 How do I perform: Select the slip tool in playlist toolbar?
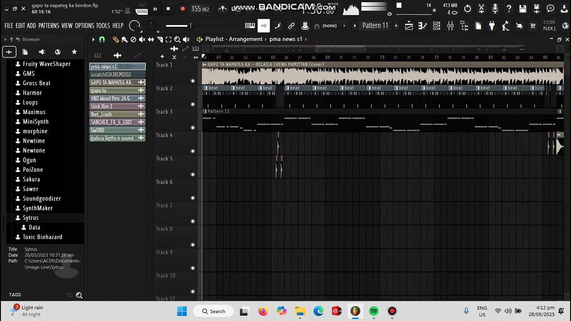(x=151, y=39)
